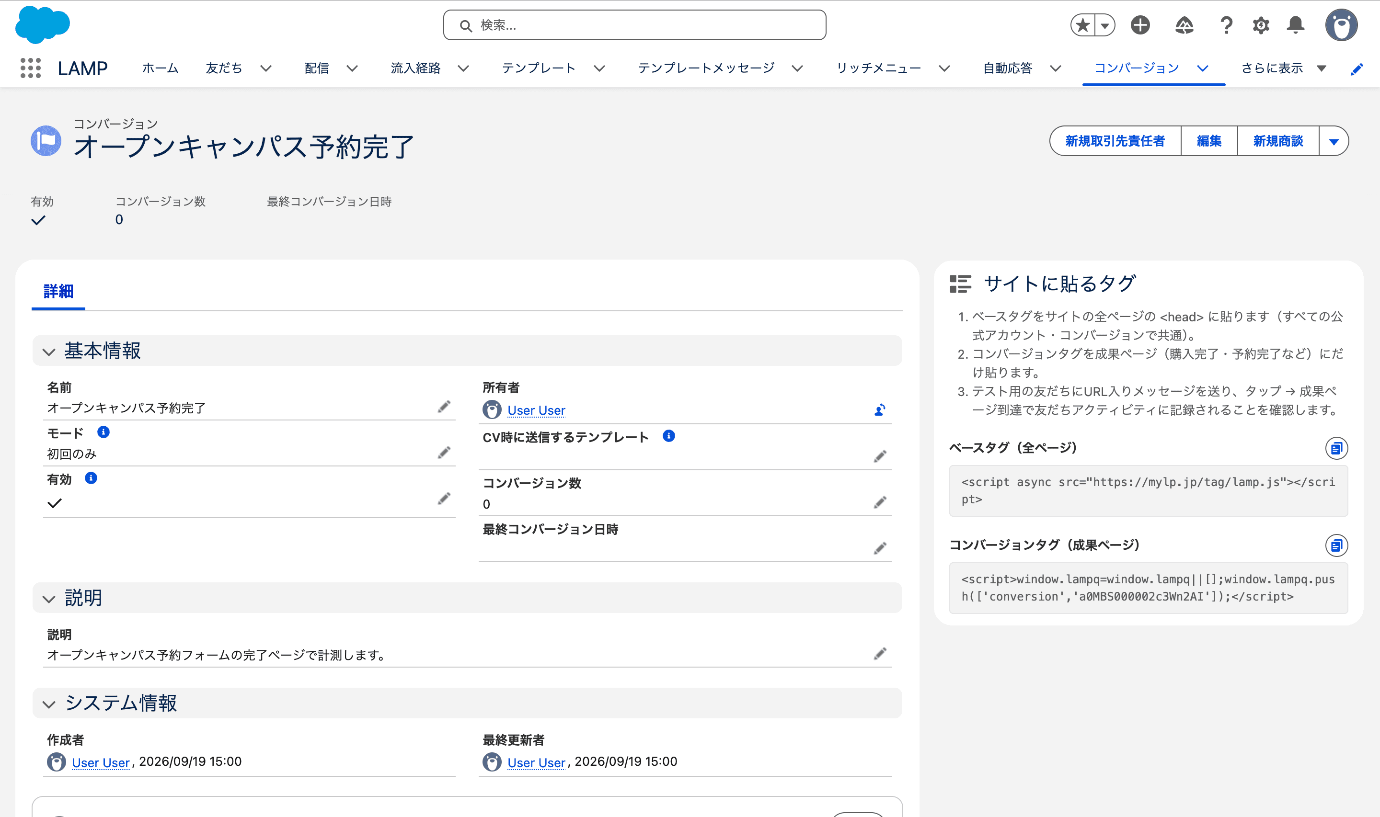Click the conversion flag record icon
The height and width of the screenshot is (817, 1380).
pyautogui.click(x=46, y=141)
